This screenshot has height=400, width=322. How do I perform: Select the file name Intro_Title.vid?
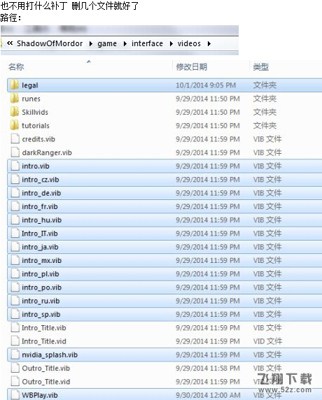44,341
